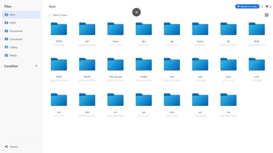This screenshot has height=153, width=273.
Task: Open the lib32 folder
Action: point(257,29)
